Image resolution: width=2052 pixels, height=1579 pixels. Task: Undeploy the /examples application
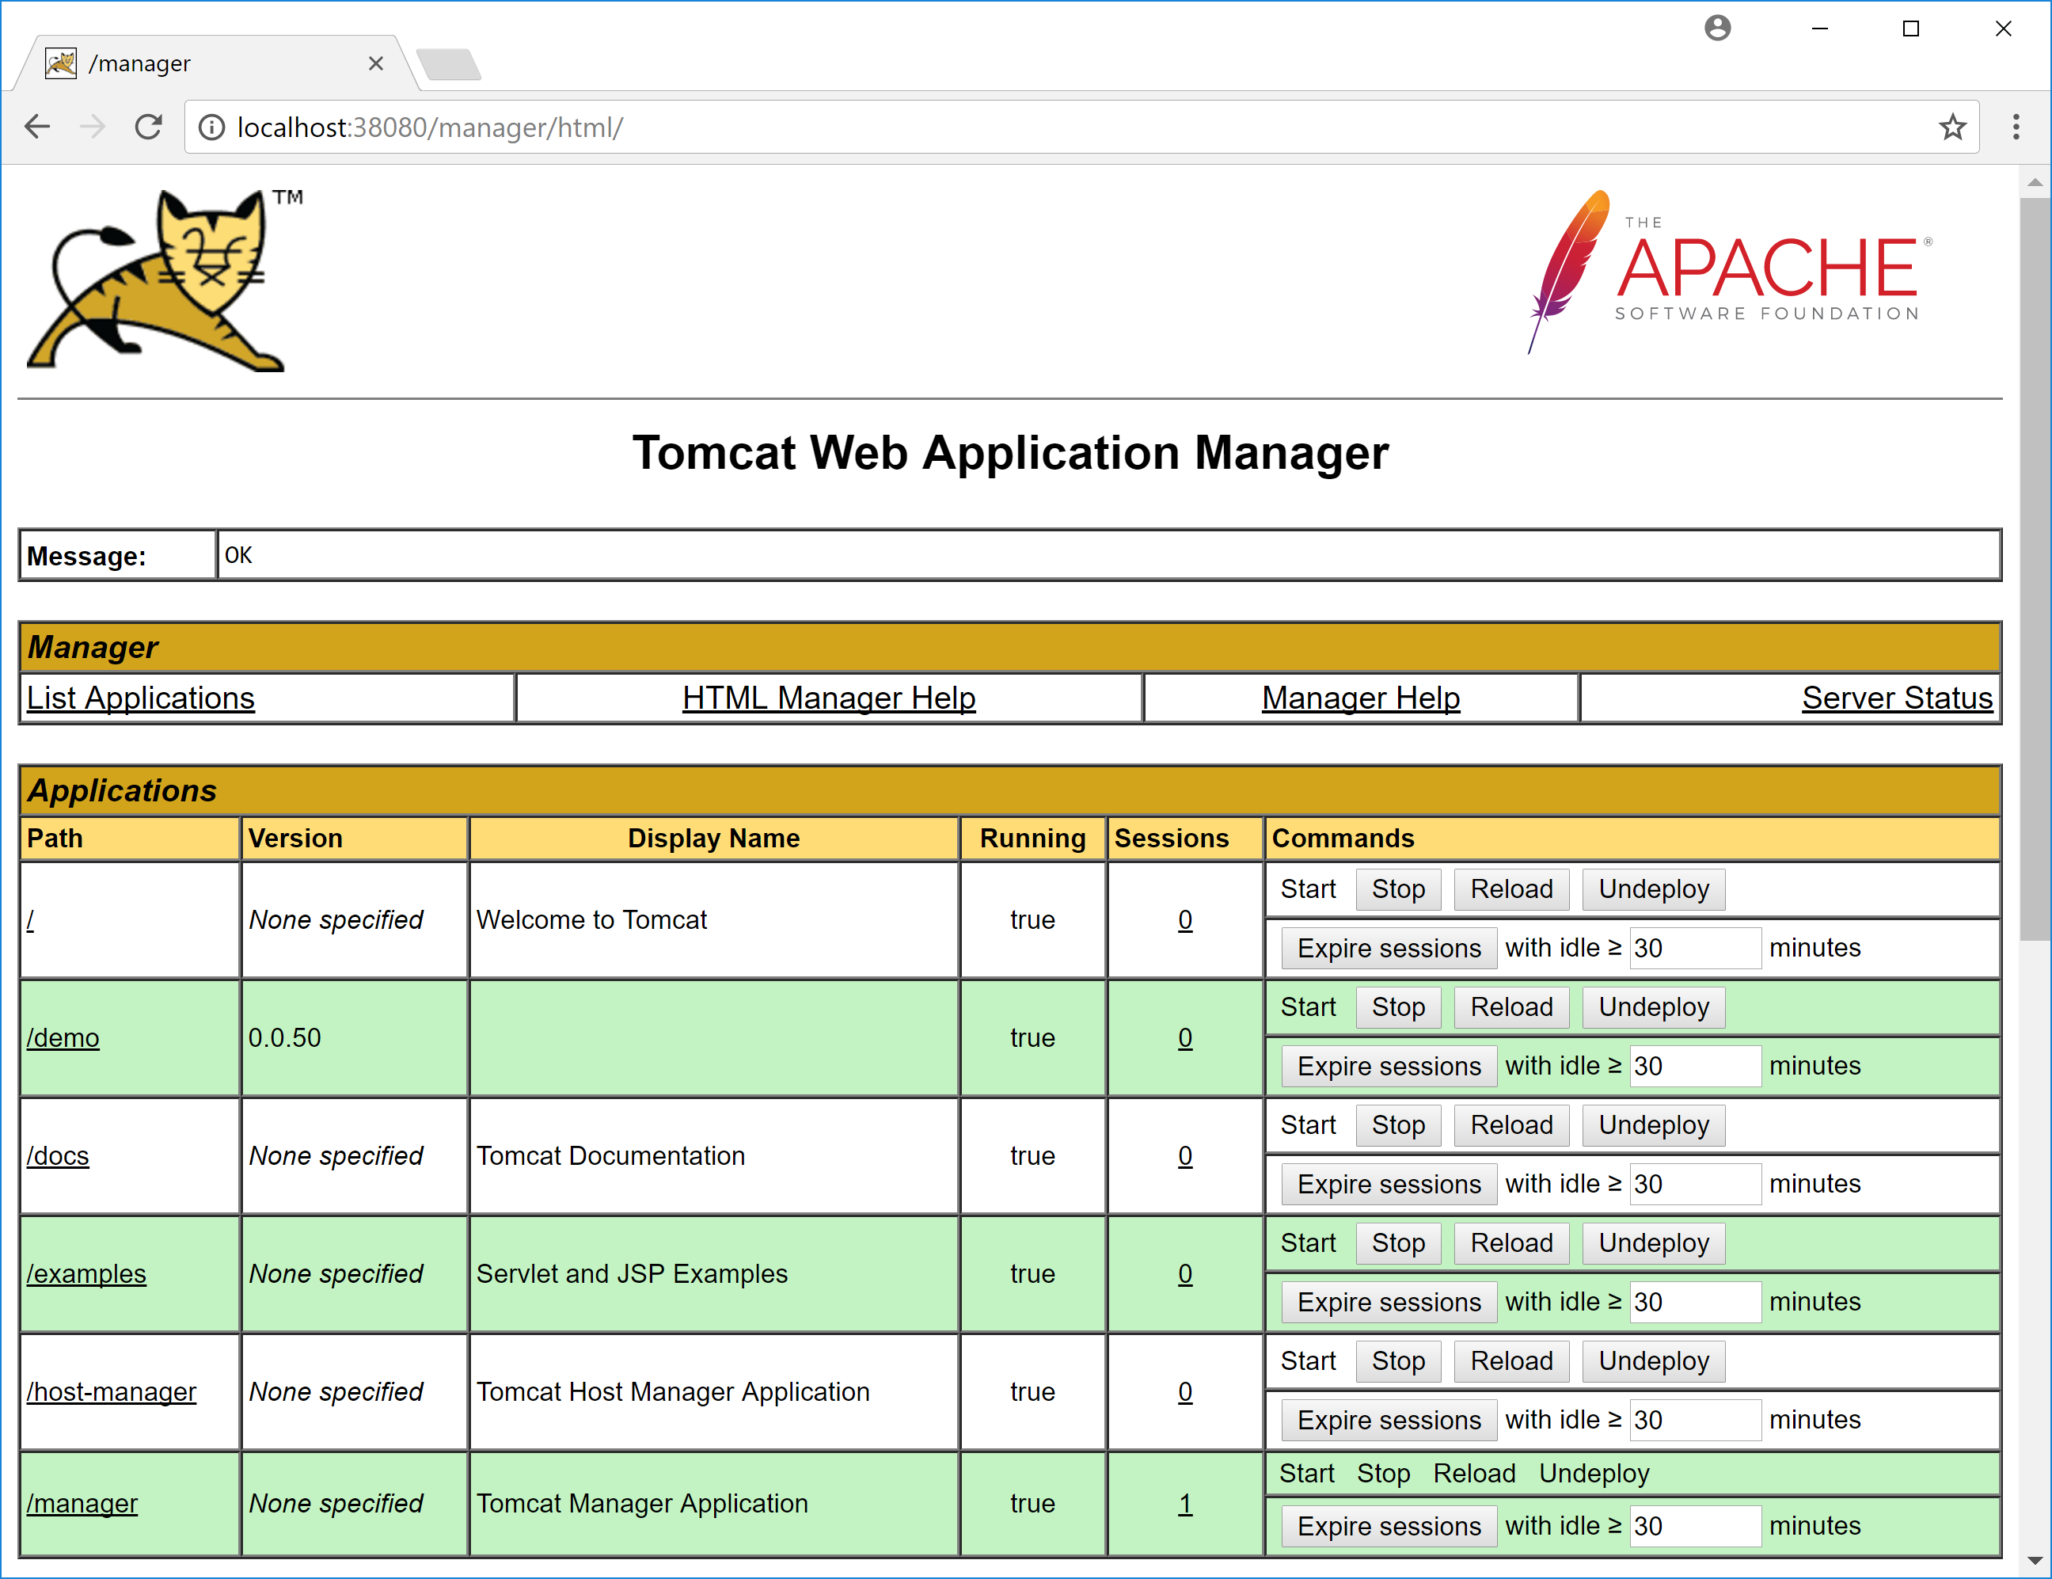[x=1653, y=1243]
